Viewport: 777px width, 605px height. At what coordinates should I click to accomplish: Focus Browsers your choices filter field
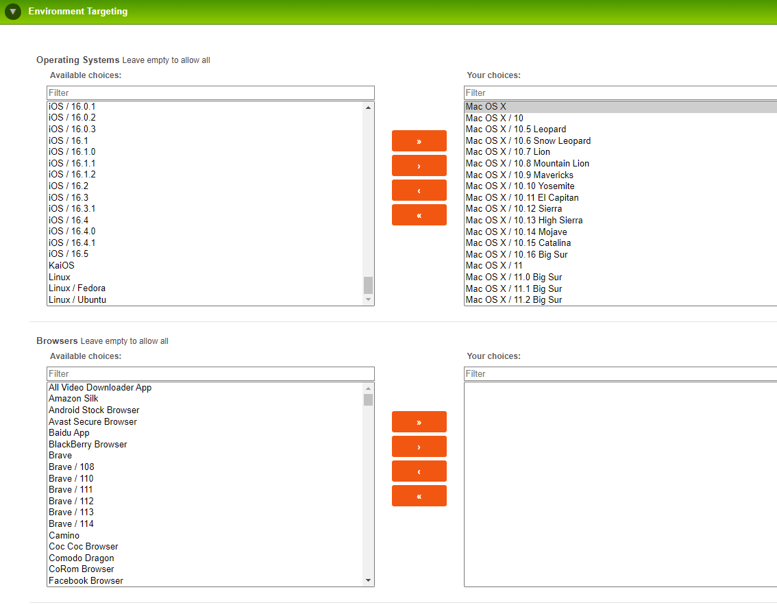pos(620,373)
